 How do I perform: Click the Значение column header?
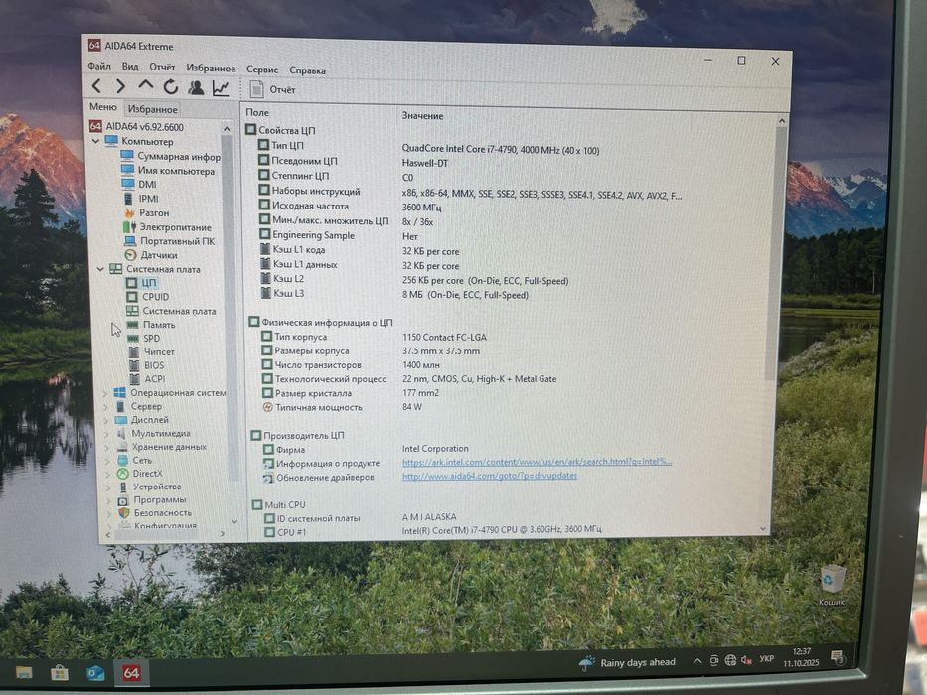tap(422, 116)
